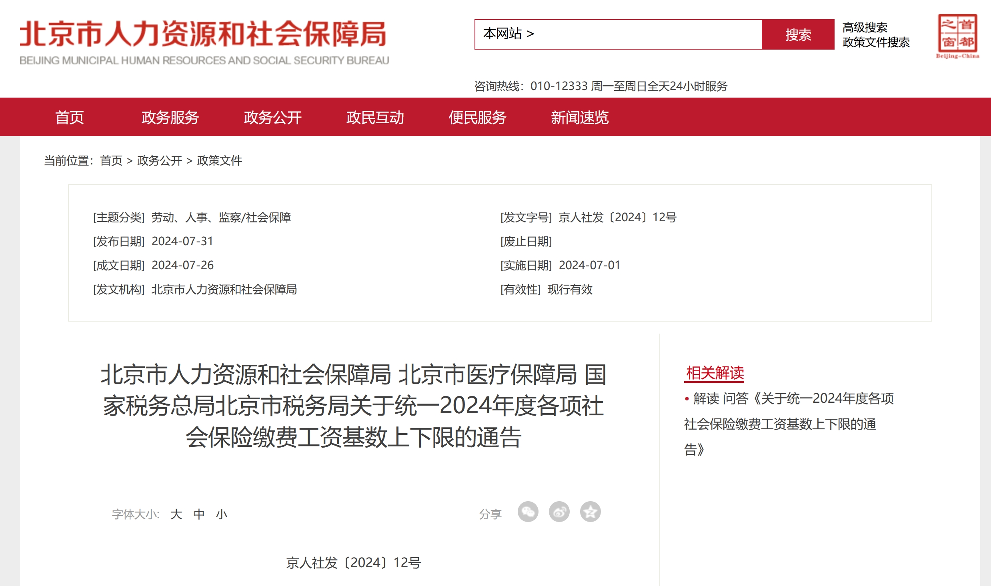The height and width of the screenshot is (586, 991).
Task: Share the article via QZone star icon
Action: [590, 512]
